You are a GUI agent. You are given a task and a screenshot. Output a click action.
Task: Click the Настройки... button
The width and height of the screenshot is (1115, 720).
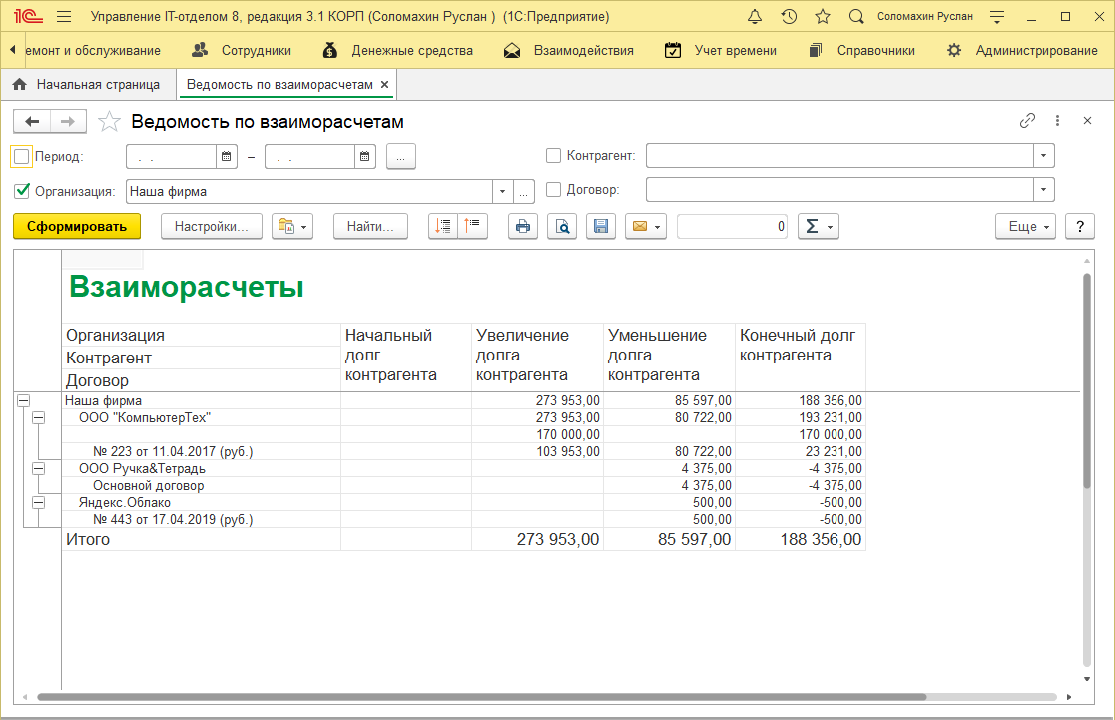pyautogui.click(x=211, y=227)
